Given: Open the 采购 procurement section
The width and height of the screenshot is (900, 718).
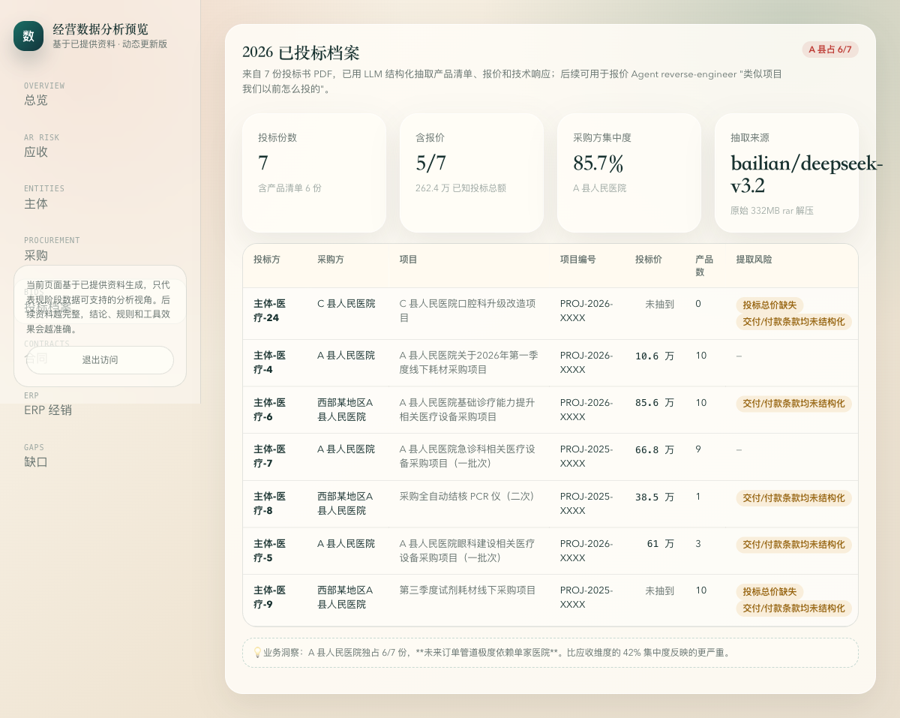Looking at the screenshot, I should tap(35, 255).
